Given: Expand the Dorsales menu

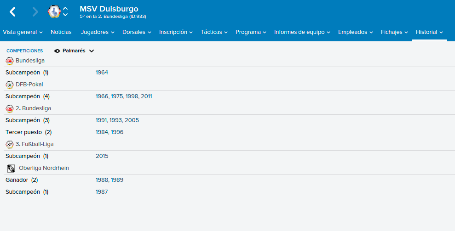Looking at the screenshot, I should [137, 32].
